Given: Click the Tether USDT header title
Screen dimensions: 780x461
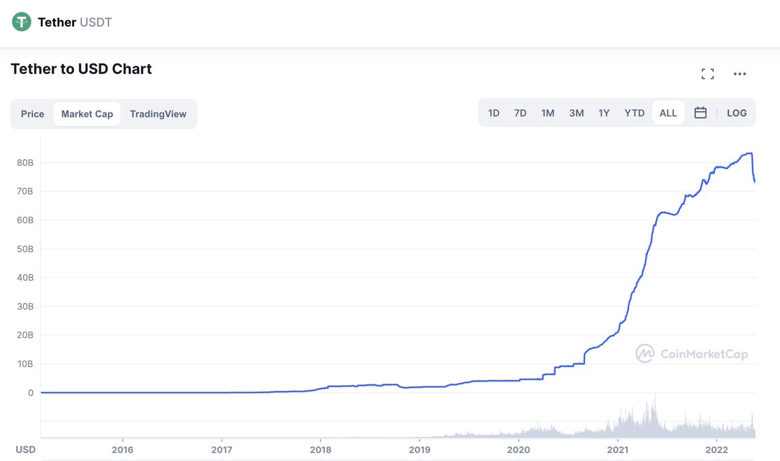Looking at the screenshot, I should pyautogui.click(x=75, y=22).
